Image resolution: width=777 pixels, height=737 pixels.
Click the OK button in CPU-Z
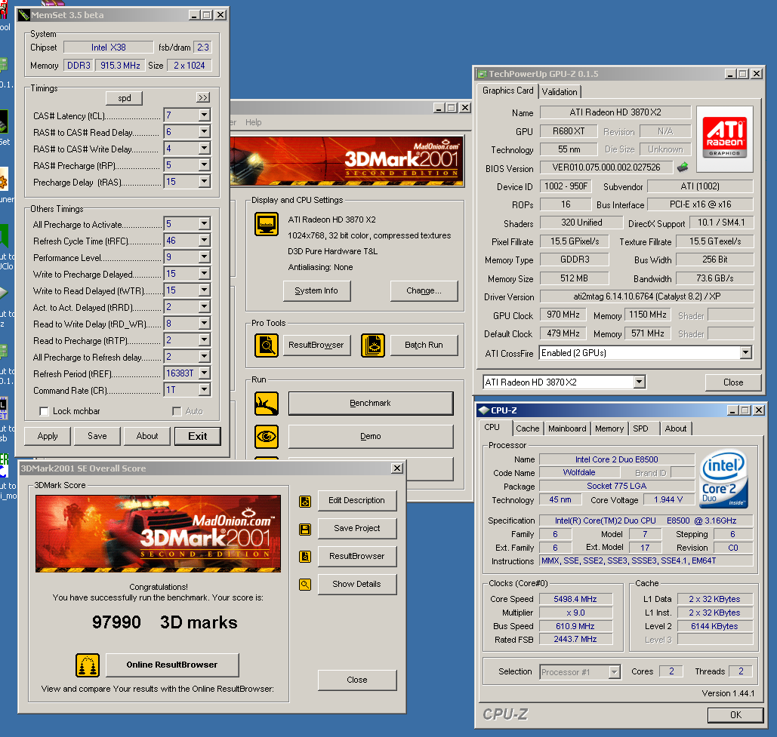(735, 715)
